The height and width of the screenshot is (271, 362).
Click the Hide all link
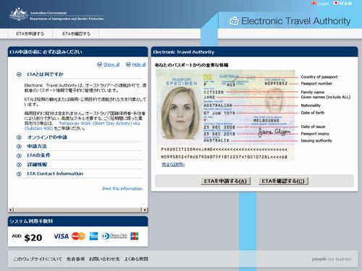pos(139,64)
